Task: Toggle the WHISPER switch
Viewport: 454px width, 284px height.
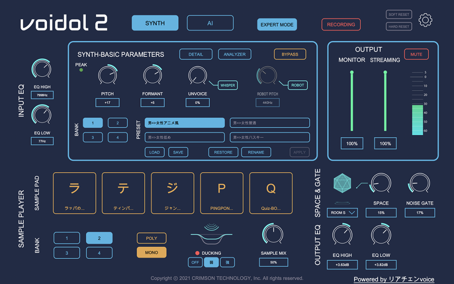Action: point(227,85)
